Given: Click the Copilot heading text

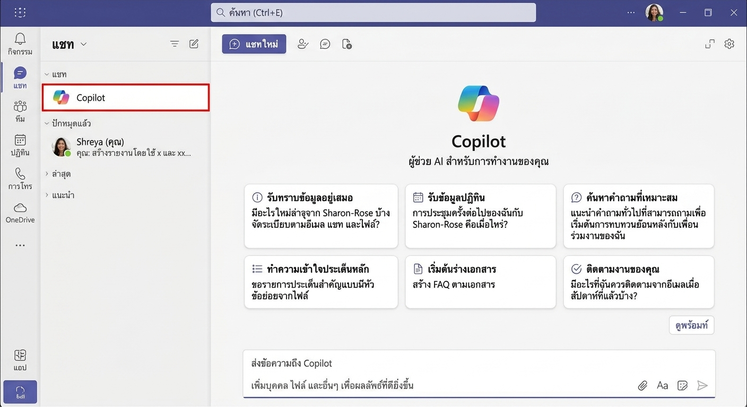Looking at the screenshot, I should pyautogui.click(x=479, y=141).
